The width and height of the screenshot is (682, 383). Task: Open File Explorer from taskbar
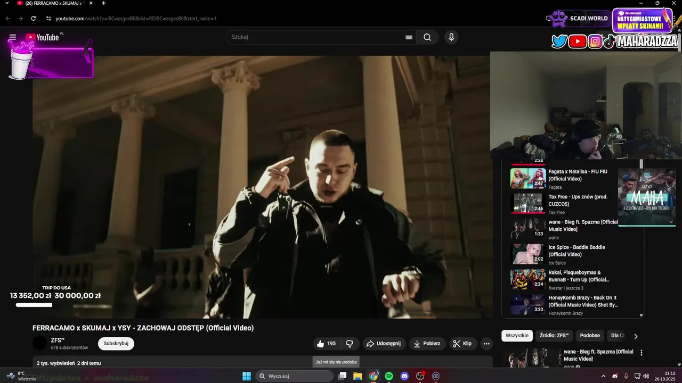pyautogui.click(x=358, y=376)
